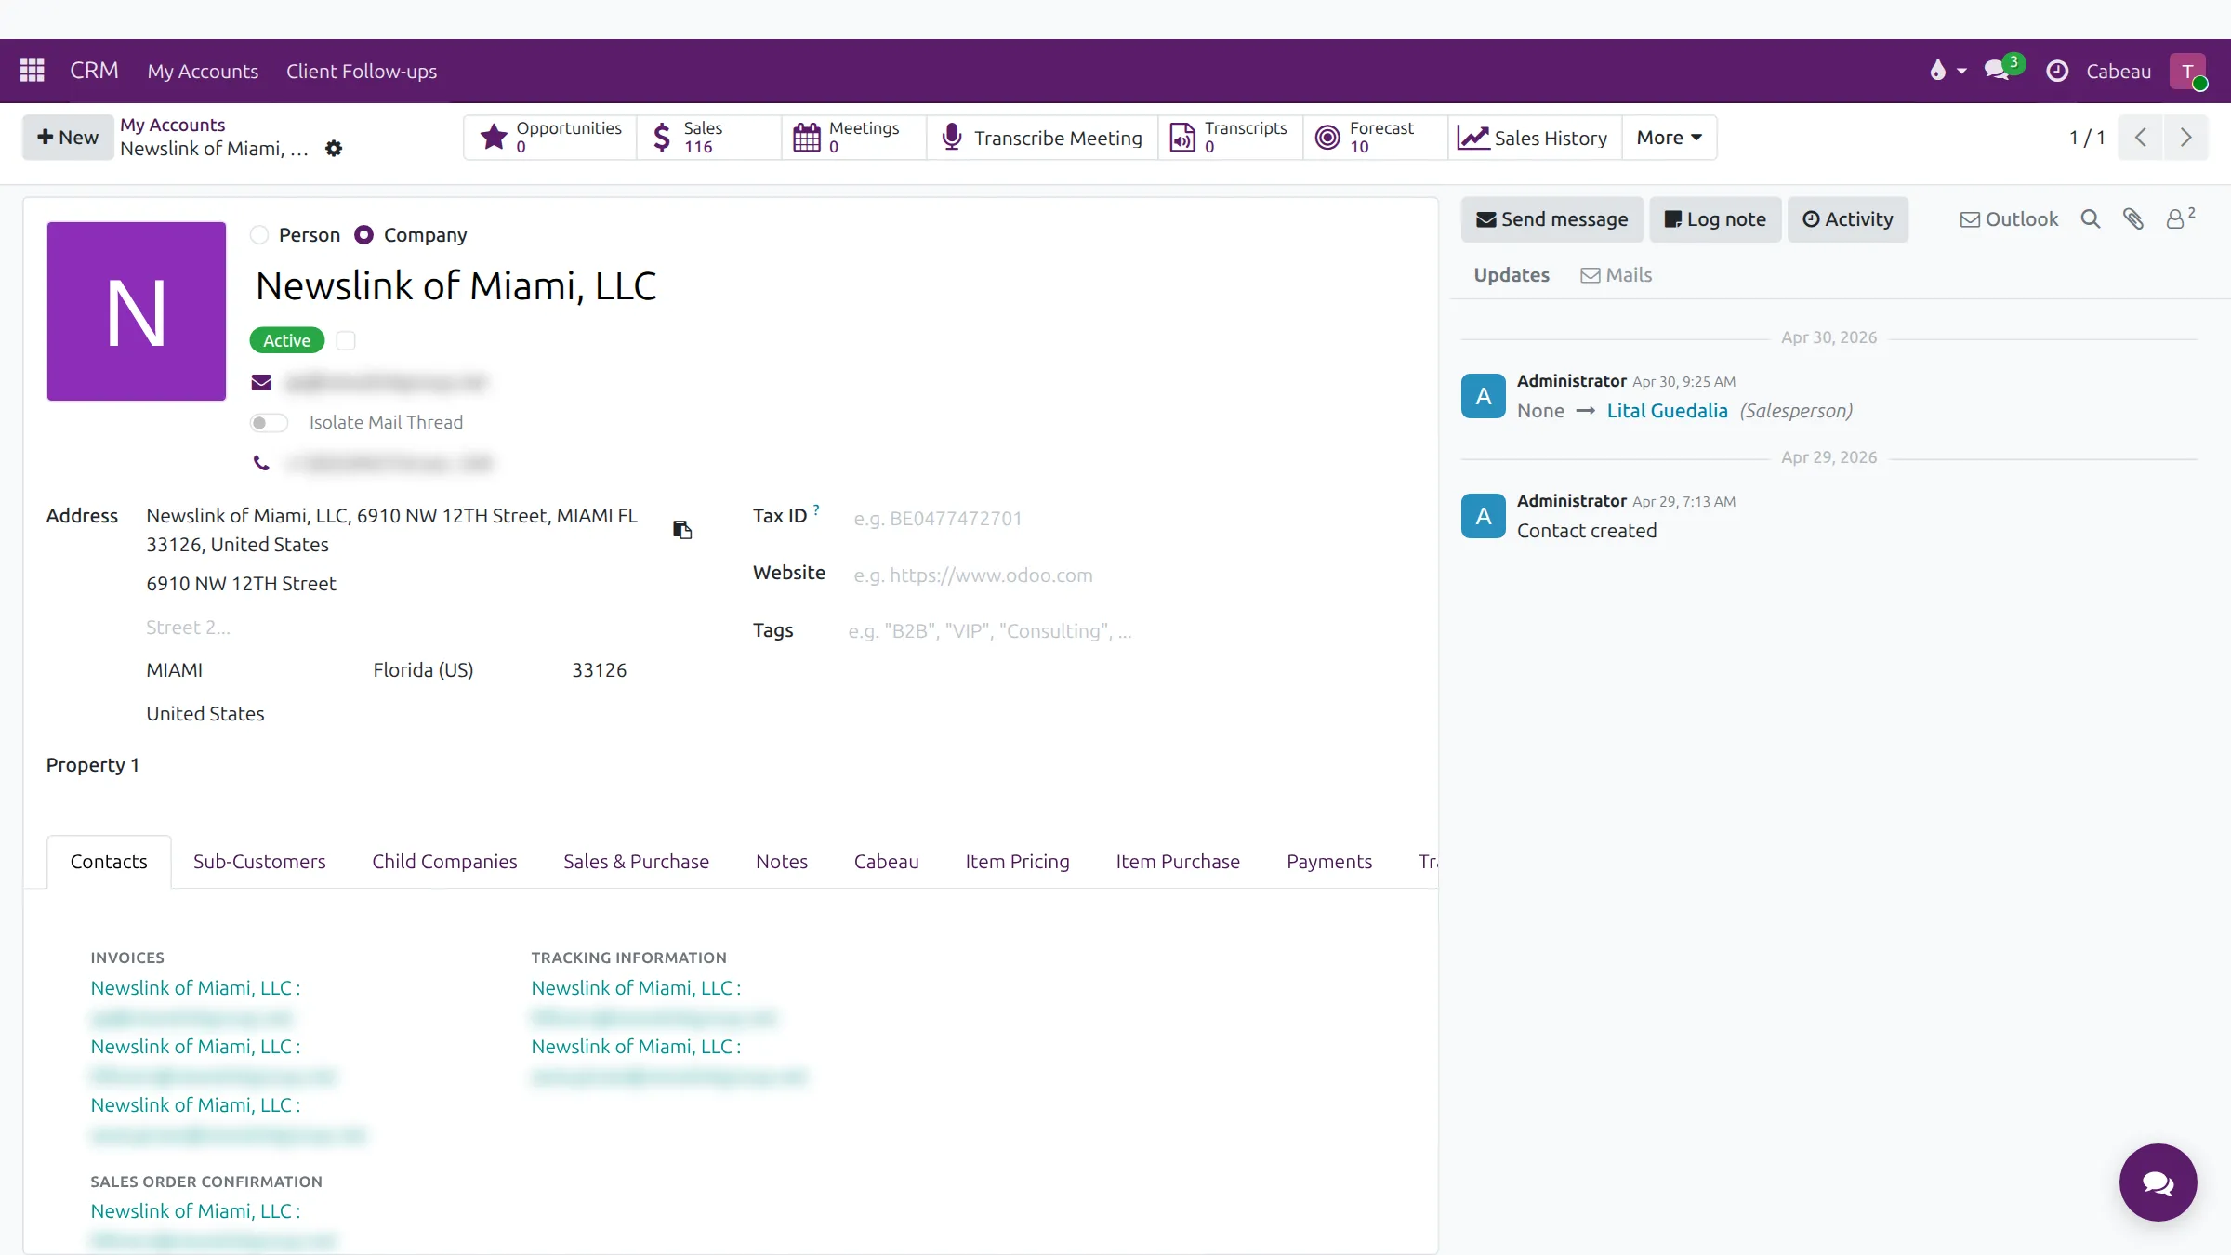
Task: Open the user avatar menu in navbar
Action: click(x=2188, y=72)
